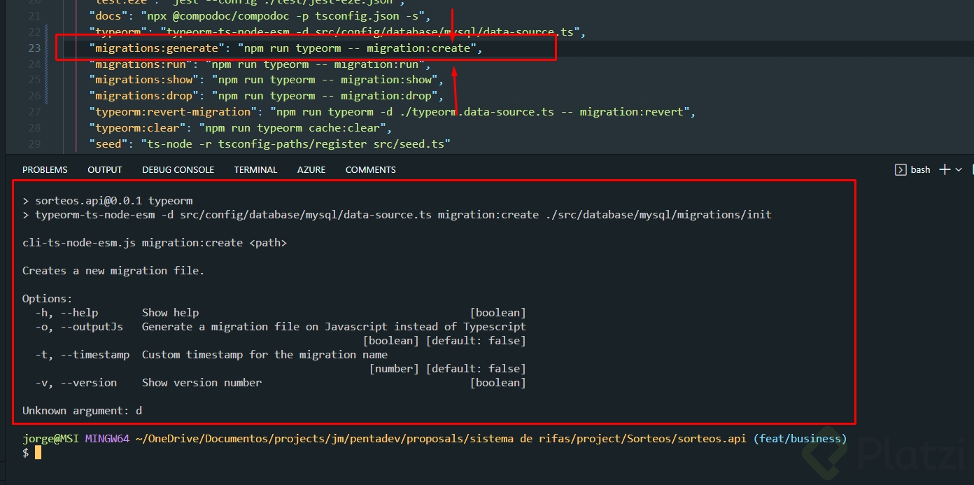Screen dimensions: 974x485
Task: Click the --help option line in terminal
Action: pos(281,312)
